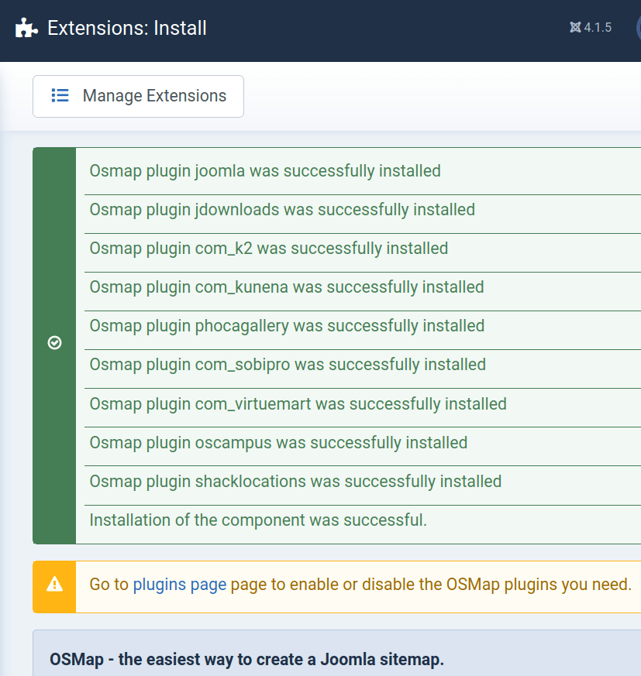Select 'Osmap plugin joomla was successfully installed'
Screen dimensions: 641x676
tap(265, 171)
